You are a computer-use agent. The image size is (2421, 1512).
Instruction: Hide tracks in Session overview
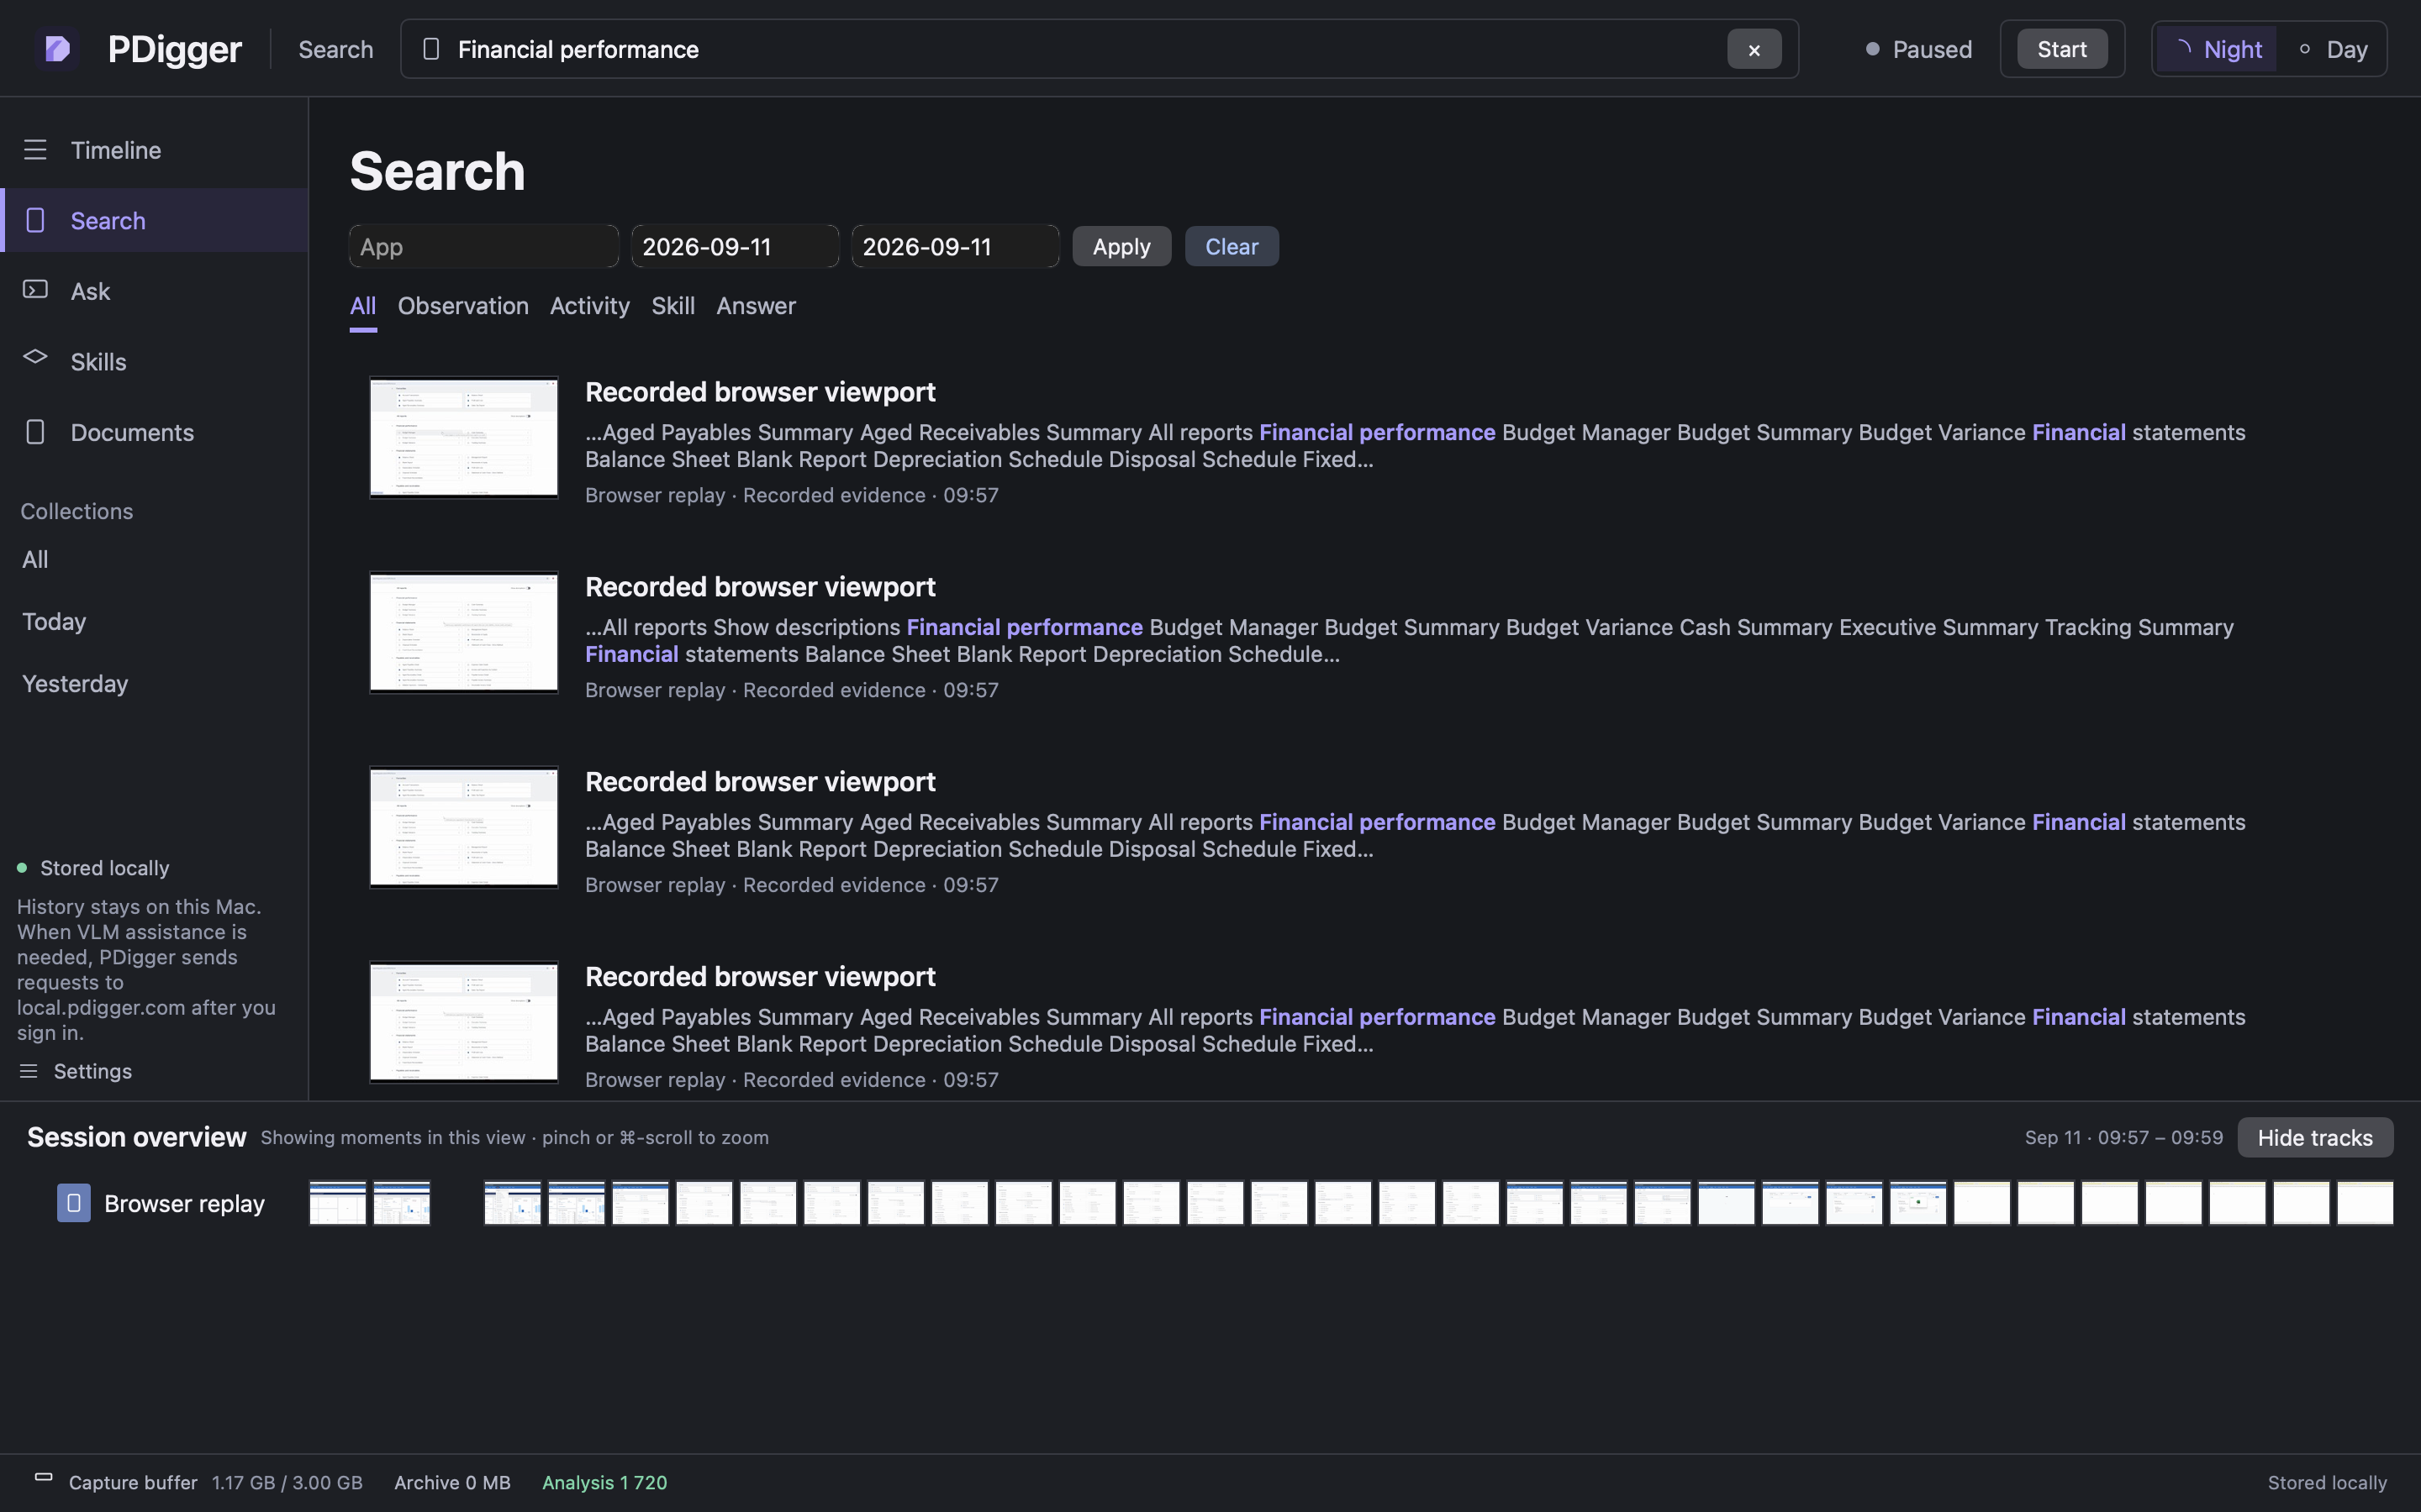2315,1138
